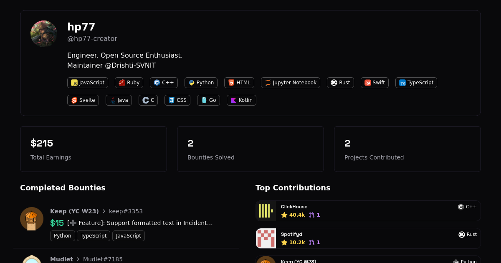The height and width of the screenshot is (263, 501).
Task: Open the keep#3353 issue link
Action: click(x=126, y=211)
